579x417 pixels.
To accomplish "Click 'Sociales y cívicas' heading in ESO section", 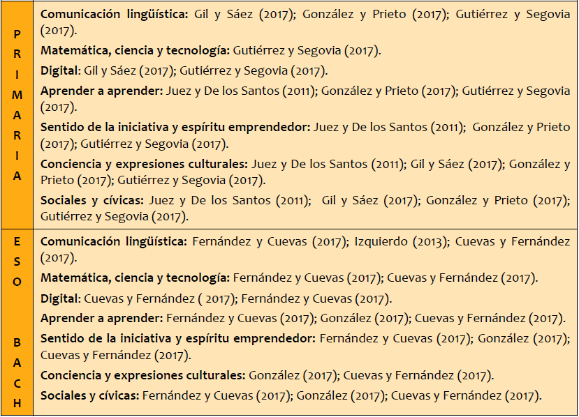I will pyautogui.click(x=90, y=396).
